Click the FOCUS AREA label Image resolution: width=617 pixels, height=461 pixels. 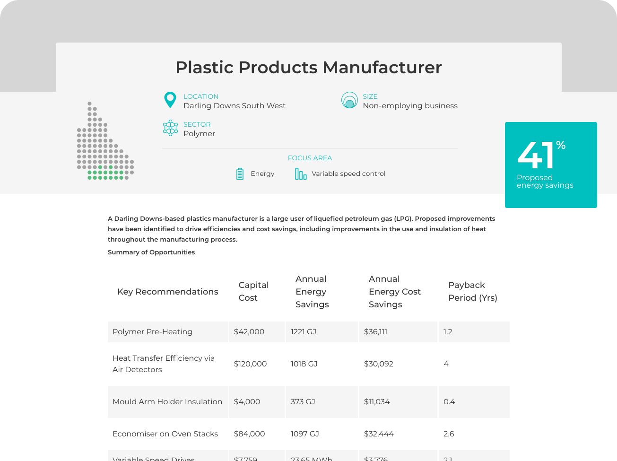[310, 158]
